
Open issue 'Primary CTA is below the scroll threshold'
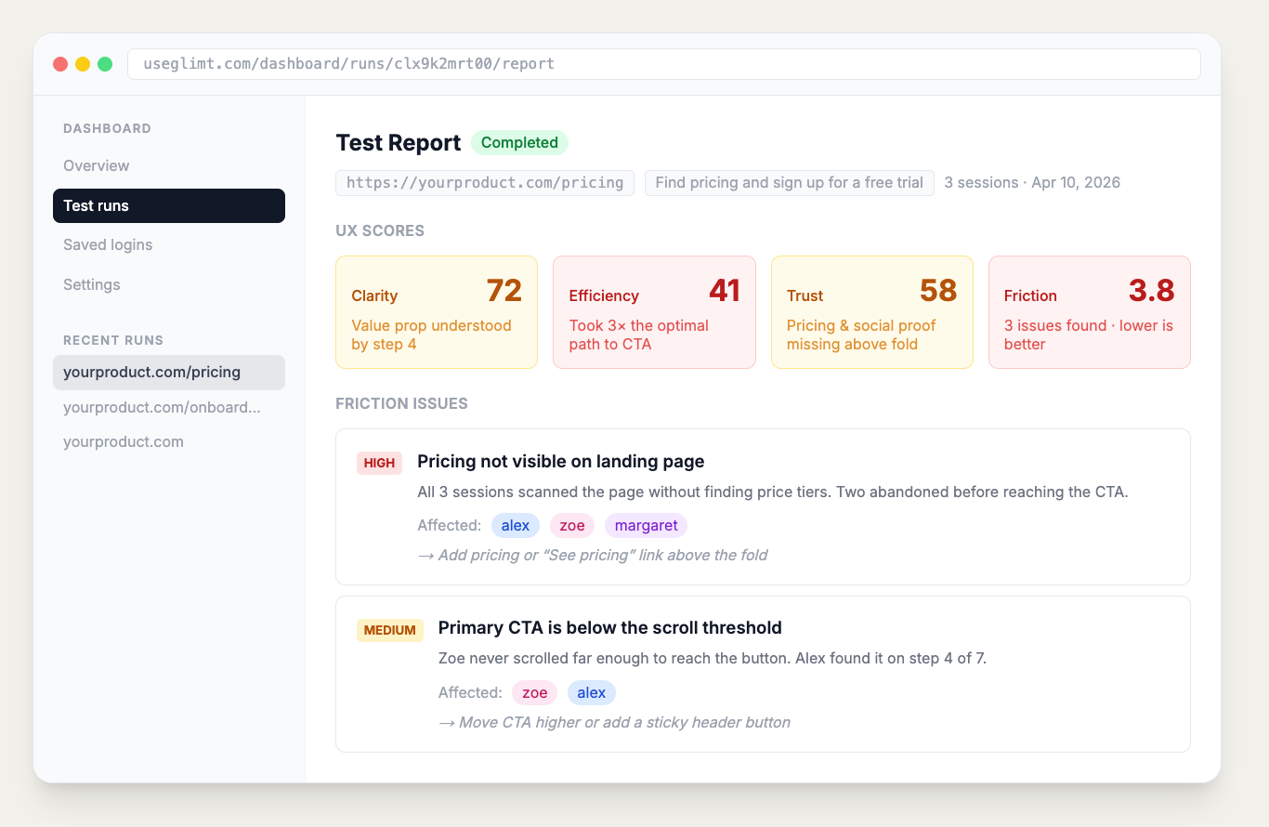[610, 627]
